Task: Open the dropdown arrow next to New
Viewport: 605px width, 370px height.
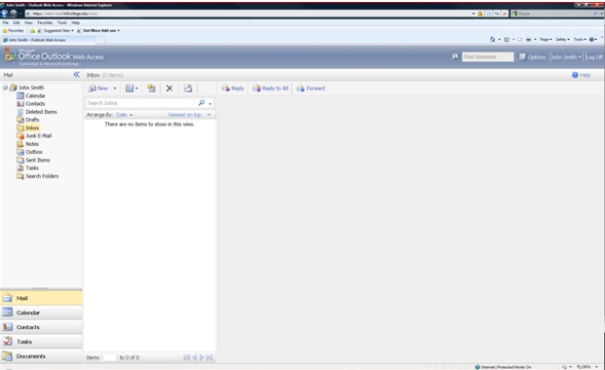Action: (x=115, y=89)
